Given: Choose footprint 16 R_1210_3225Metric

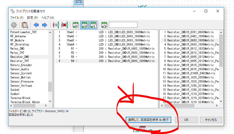Looking at the screenshot, I should [190, 94].
